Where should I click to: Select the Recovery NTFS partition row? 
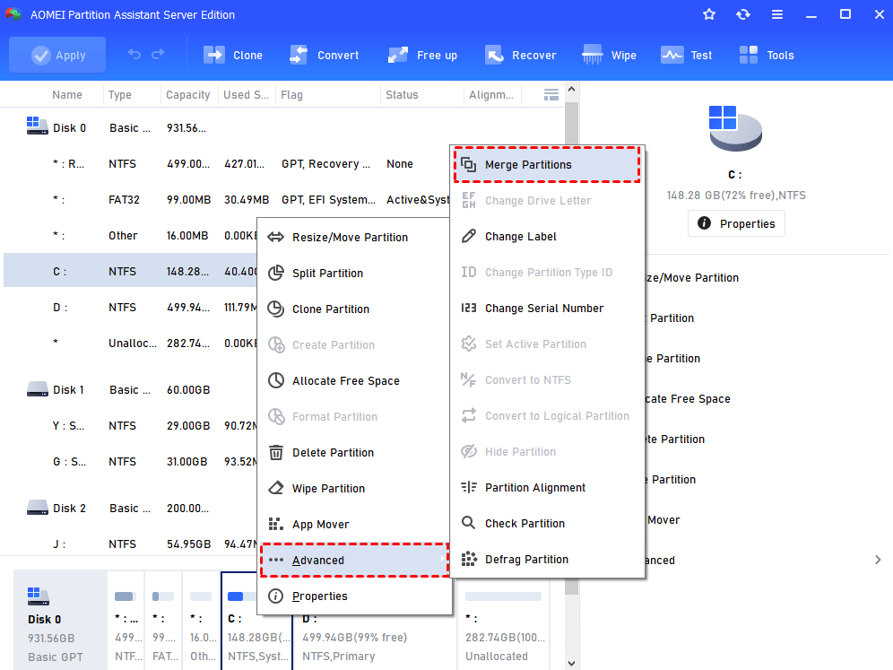pos(227,164)
